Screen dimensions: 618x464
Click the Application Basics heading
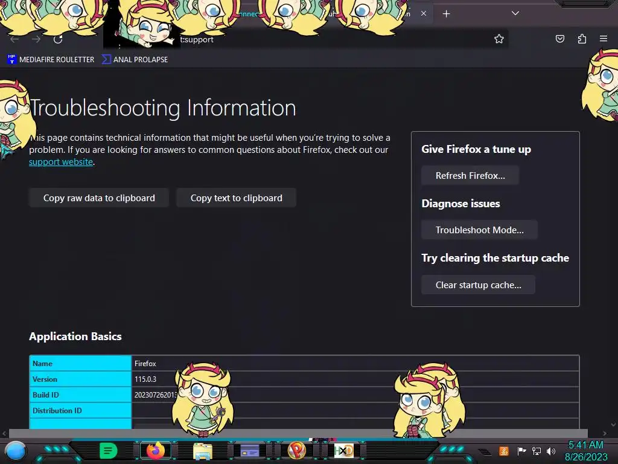coord(75,336)
